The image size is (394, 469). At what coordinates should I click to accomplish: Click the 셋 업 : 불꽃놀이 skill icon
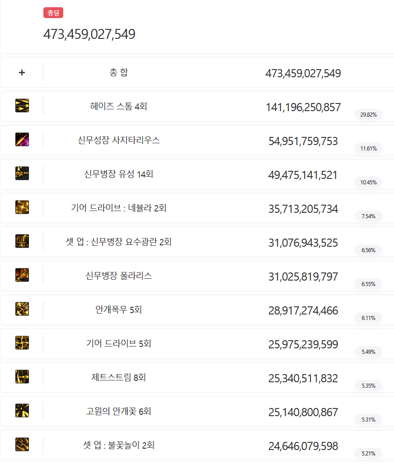coord(22,445)
